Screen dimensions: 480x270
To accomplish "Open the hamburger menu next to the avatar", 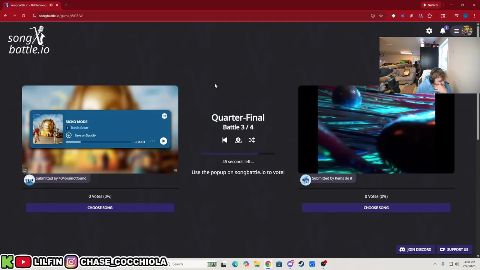I will (x=456, y=31).
